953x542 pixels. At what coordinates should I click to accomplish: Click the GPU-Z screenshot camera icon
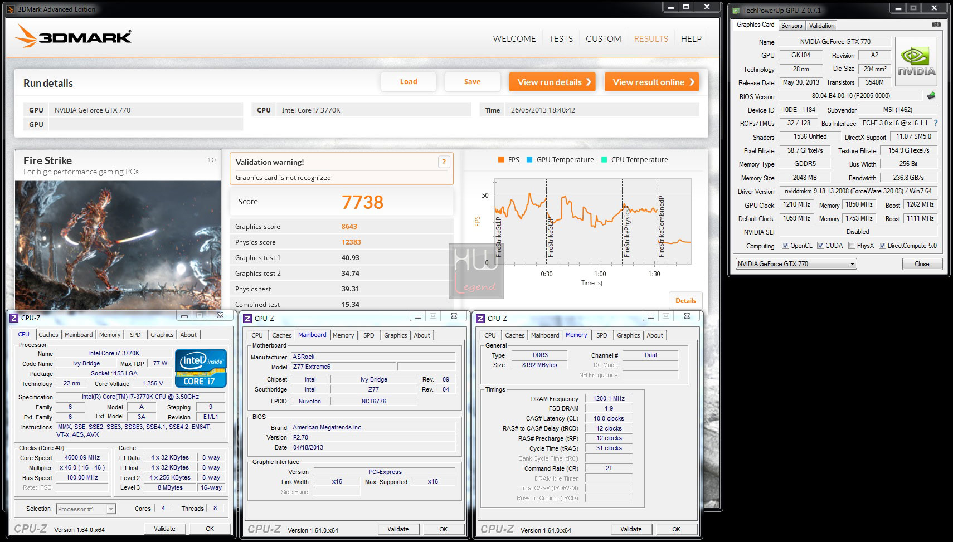point(936,25)
